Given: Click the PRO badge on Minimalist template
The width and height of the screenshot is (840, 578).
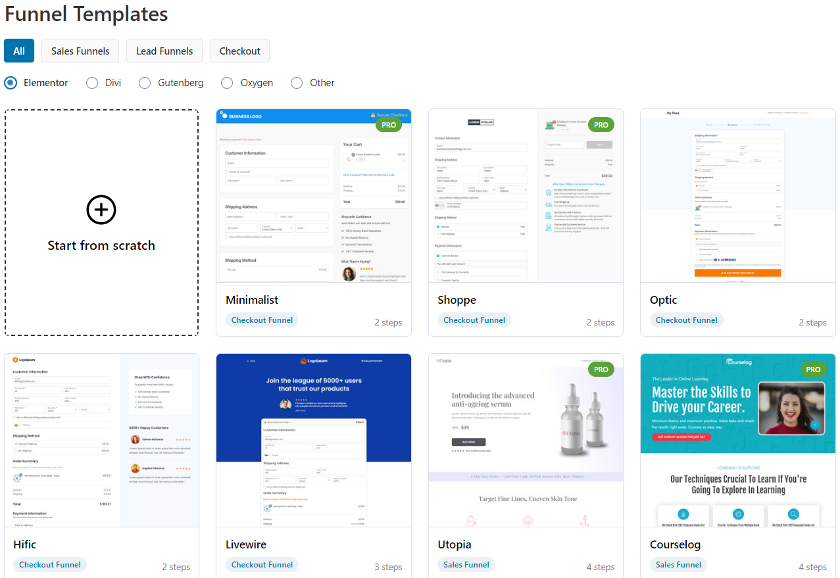Looking at the screenshot, I should [389, 125].
